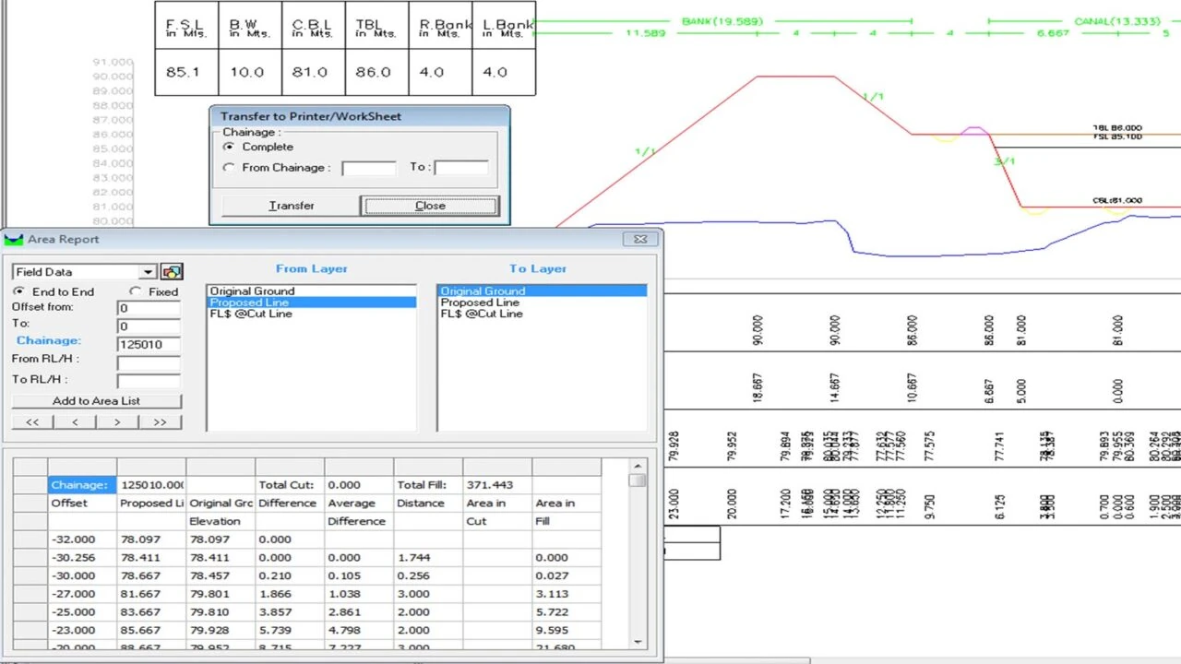
Task: Click the difference cell 5.739
Action: click(x=290, y=631)
